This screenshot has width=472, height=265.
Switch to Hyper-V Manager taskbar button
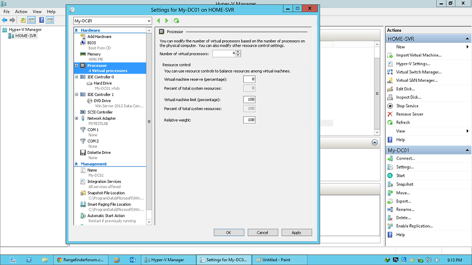pyautogui.click(x=168, y=260)
